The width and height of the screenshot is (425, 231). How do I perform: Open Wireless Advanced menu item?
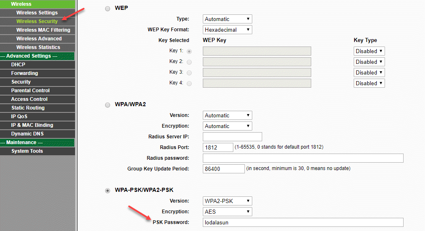[39, 39]
